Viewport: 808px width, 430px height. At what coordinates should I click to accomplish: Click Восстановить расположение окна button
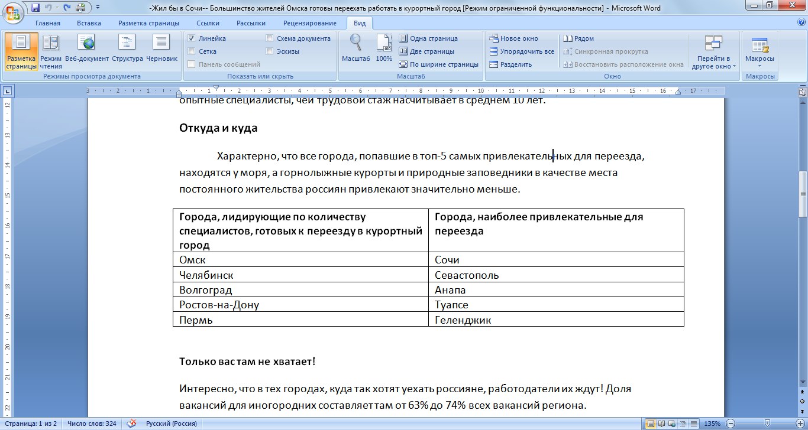[623, 64]
